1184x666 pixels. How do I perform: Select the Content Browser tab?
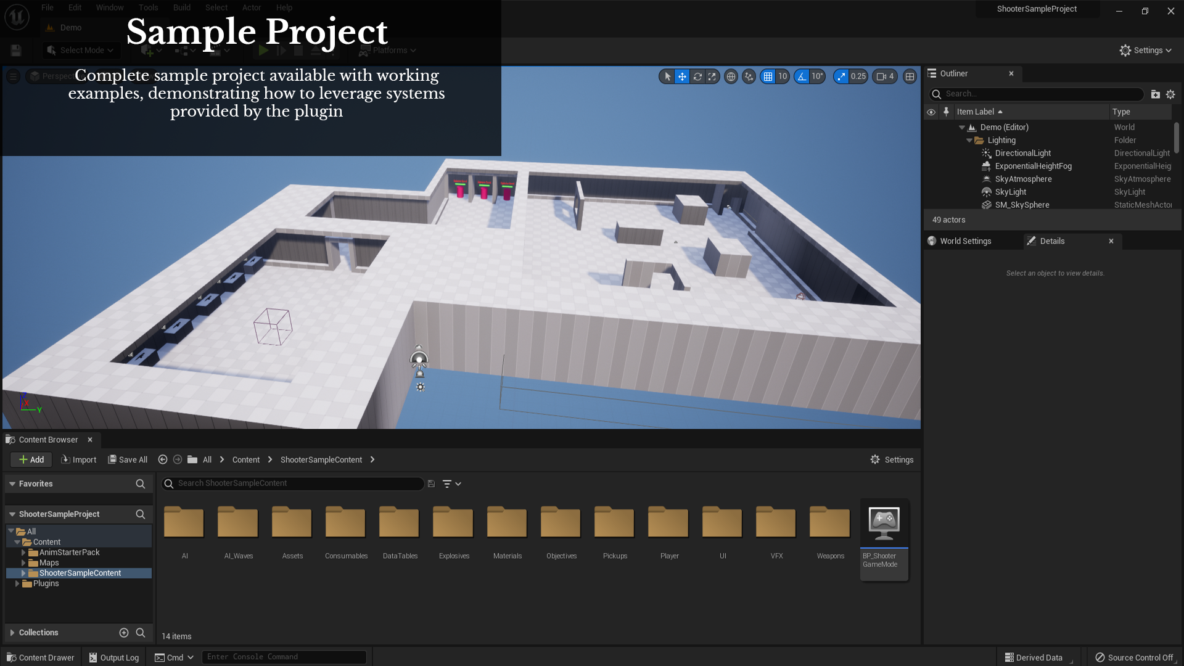pyautogui.click(x=48, y=440)
